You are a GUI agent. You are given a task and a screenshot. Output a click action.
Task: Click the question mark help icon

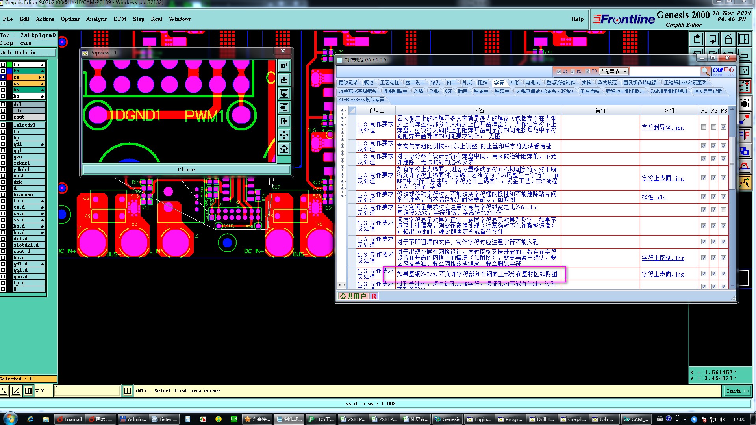pyautogui.click(x=745, y=71)
